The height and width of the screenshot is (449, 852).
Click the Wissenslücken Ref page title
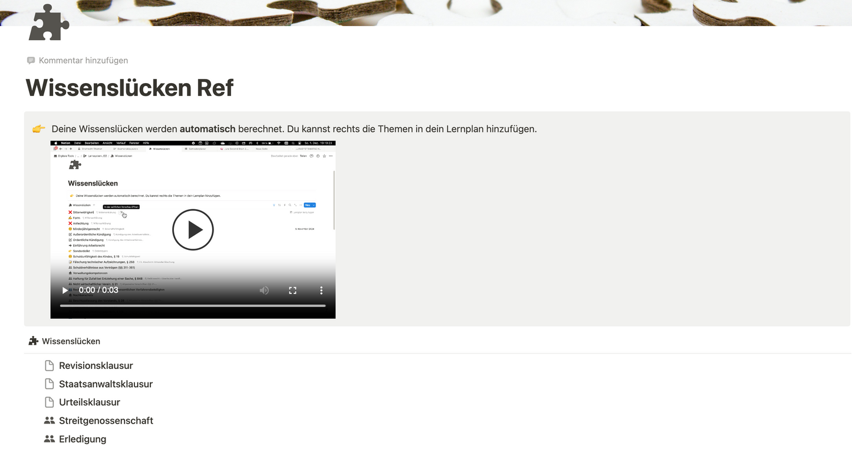(x=130, y=88)
